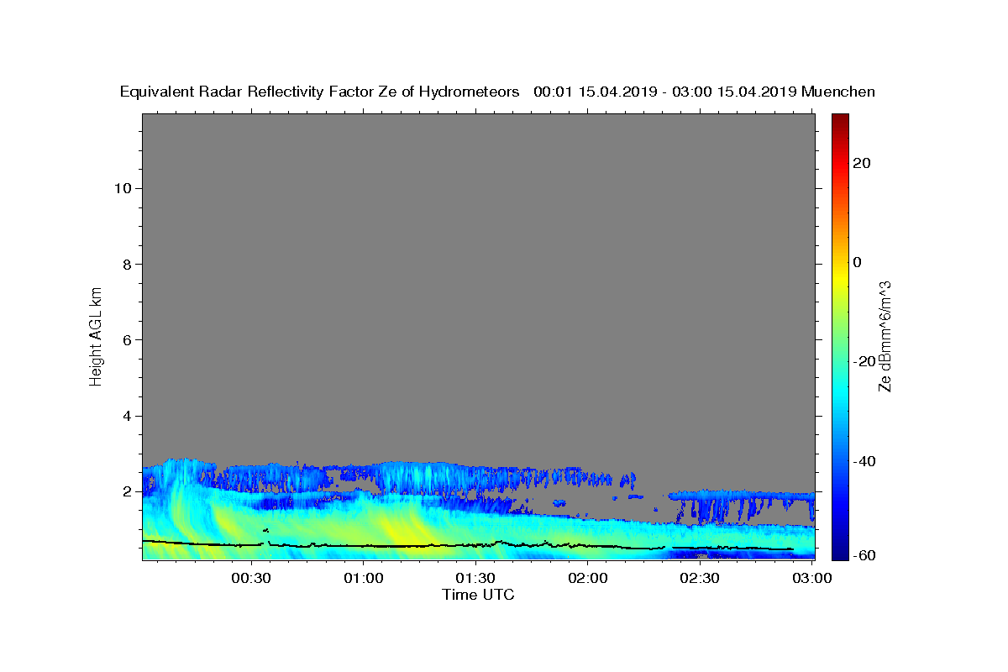Click the colorbar label '0'
The width and height of the screenshot is (1008, 672).
point(858,262)
